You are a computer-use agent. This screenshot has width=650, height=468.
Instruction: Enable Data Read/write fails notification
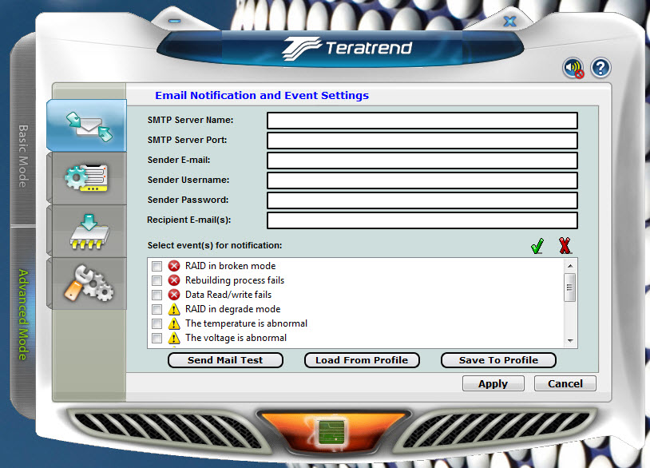tap(157, 295)
